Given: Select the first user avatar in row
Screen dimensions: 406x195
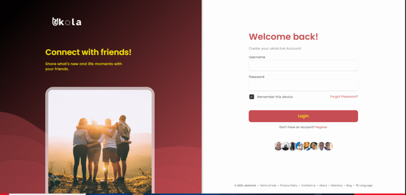Looking at the screenshot, I should 278,146.
